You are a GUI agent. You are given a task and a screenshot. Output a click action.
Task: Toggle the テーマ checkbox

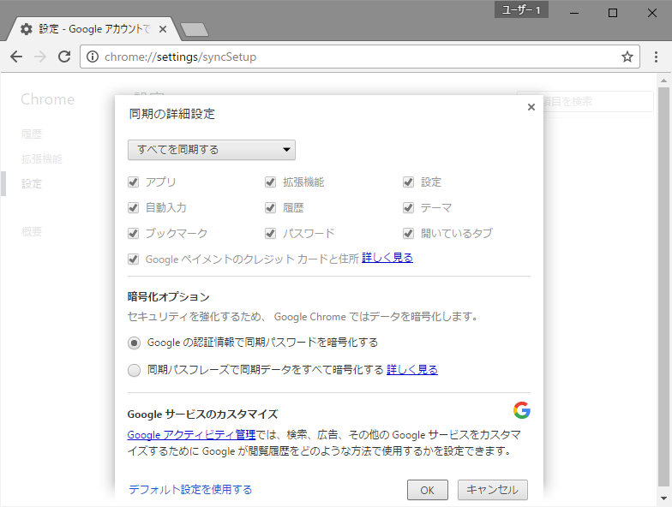click(x=408, y=207)
